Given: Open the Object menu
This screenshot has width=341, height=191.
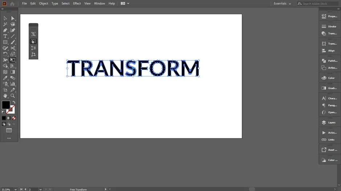Looking at the screenshot, I should click(44, 4).
